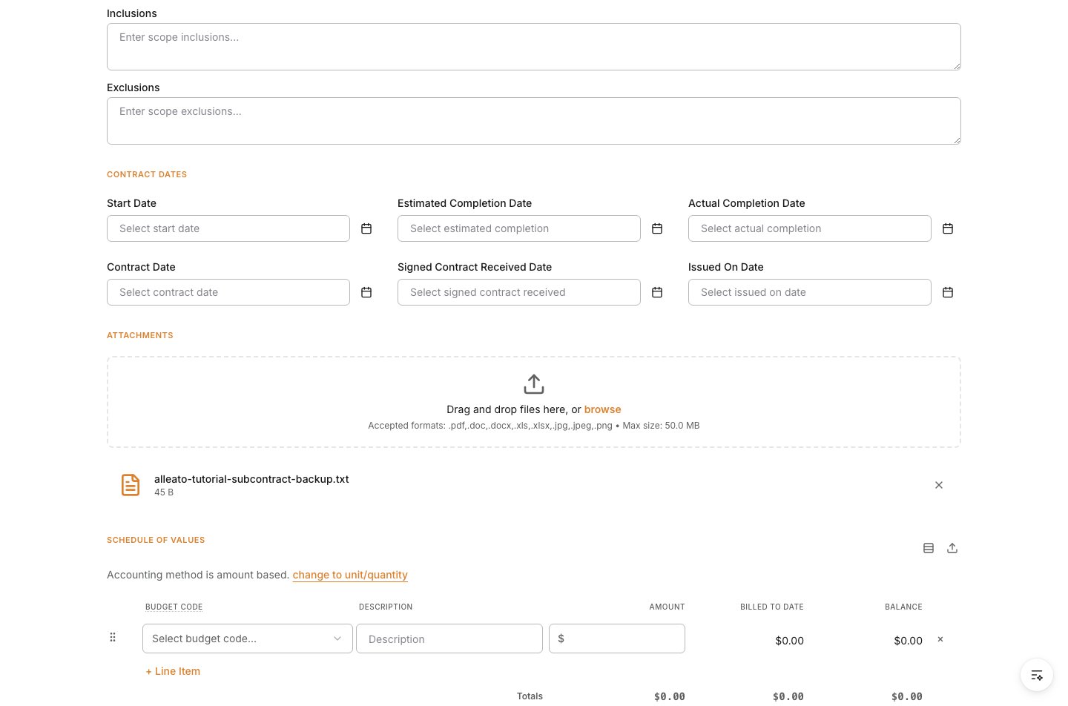1068x706 pixels.
Task: Add a new Line Item
Action: tap(173, 671)
